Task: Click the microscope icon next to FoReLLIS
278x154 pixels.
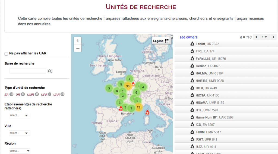Action: [x=192, y=58]
